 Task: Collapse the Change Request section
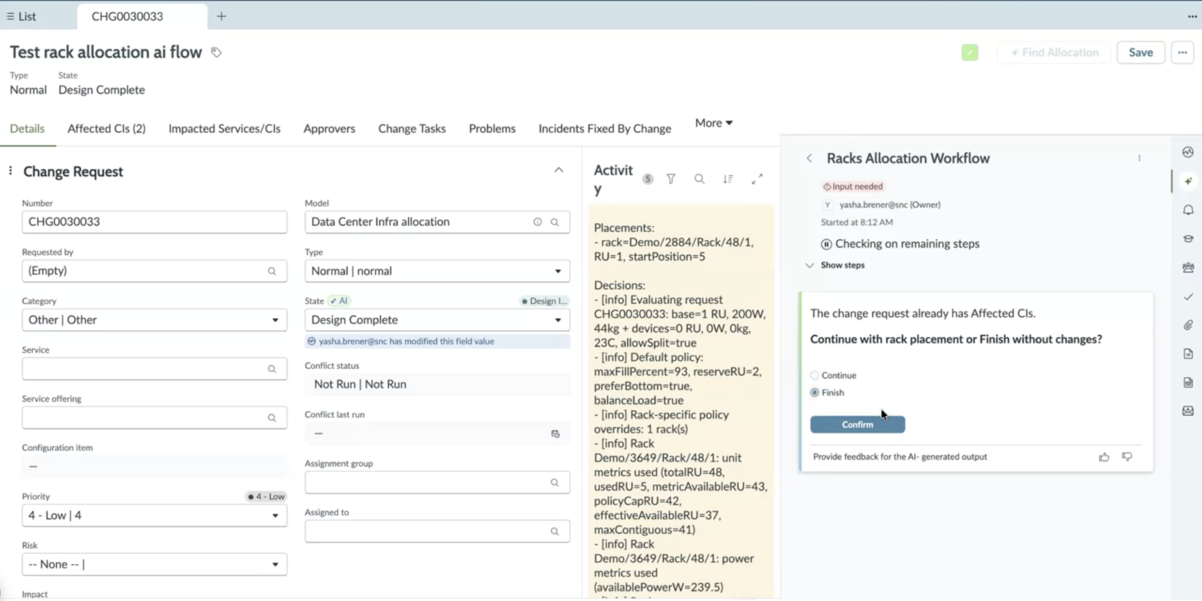558,170
